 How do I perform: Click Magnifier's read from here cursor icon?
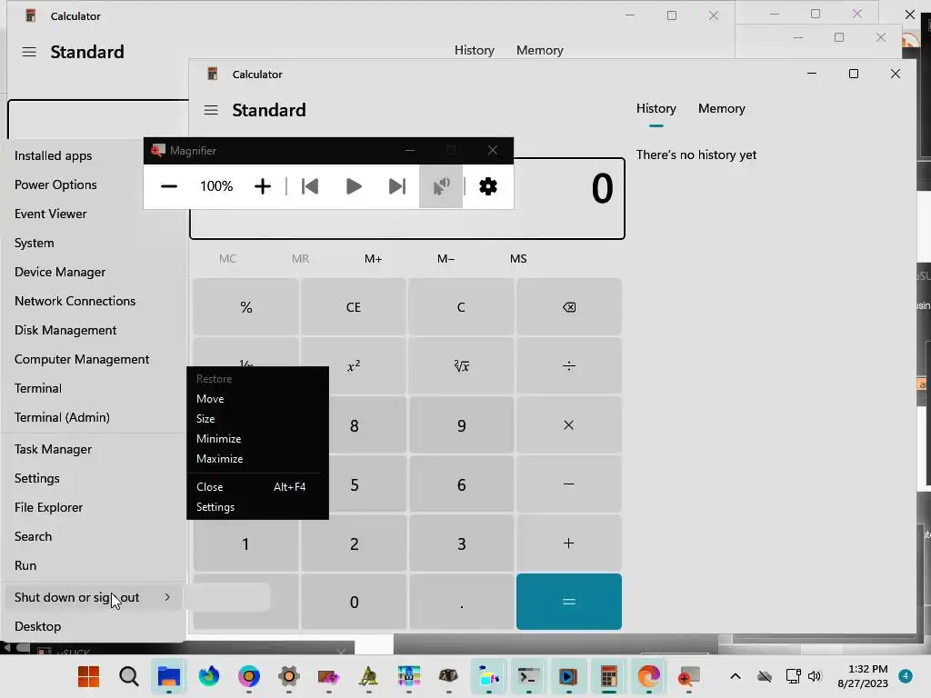441,186
